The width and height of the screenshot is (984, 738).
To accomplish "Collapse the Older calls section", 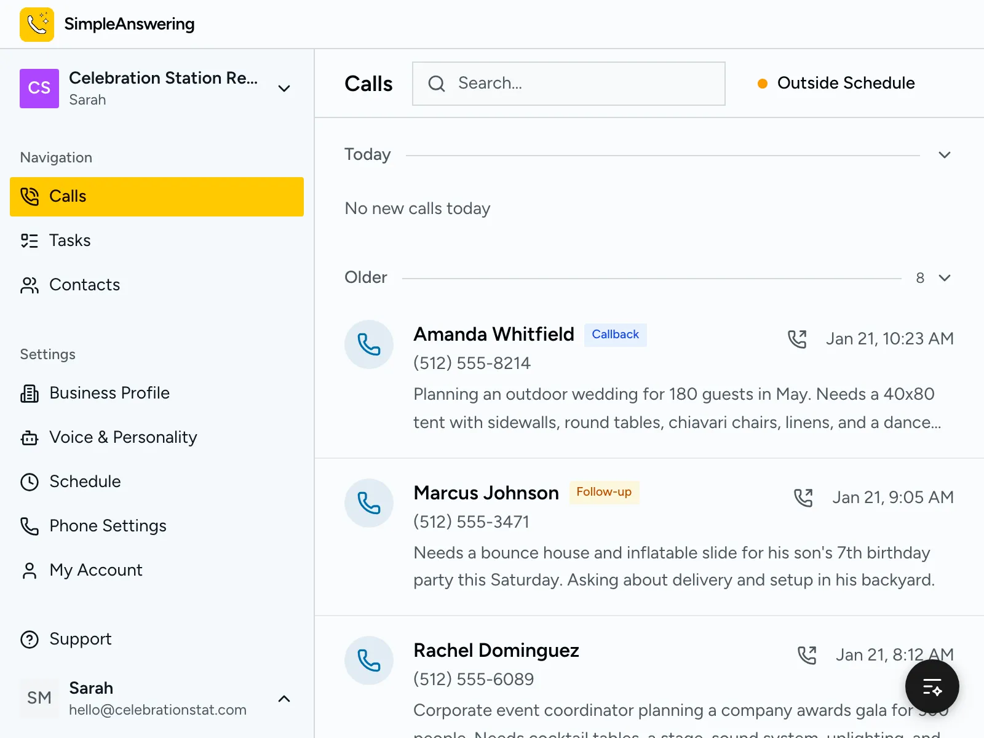I will 944,277.
